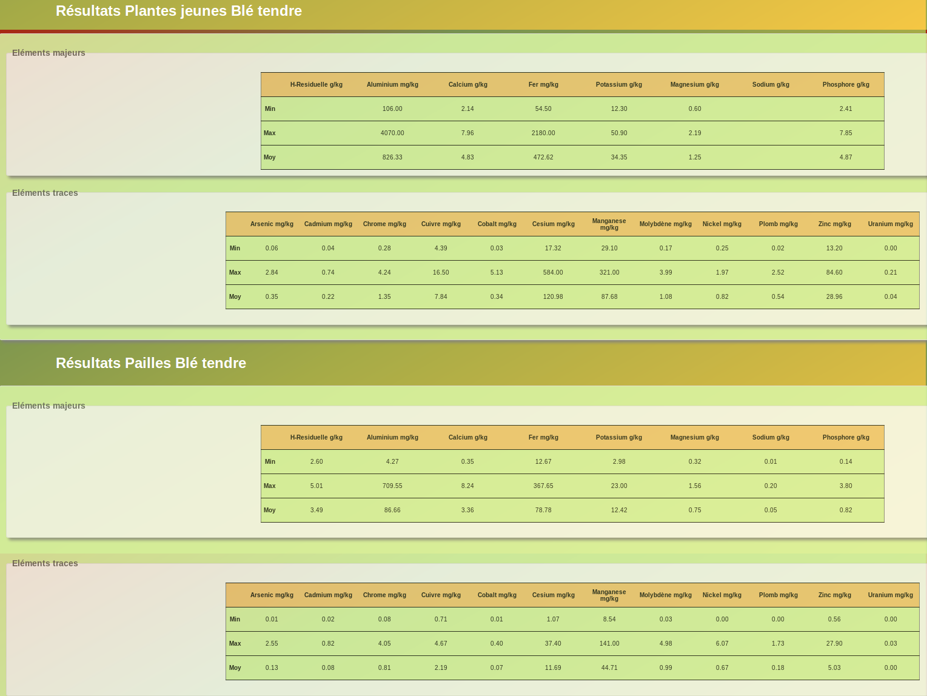The width and height of the screenshot is (927, 696).
Task: Select the 16.50 Cuivre Max value
Action: (x=441, y=272)
